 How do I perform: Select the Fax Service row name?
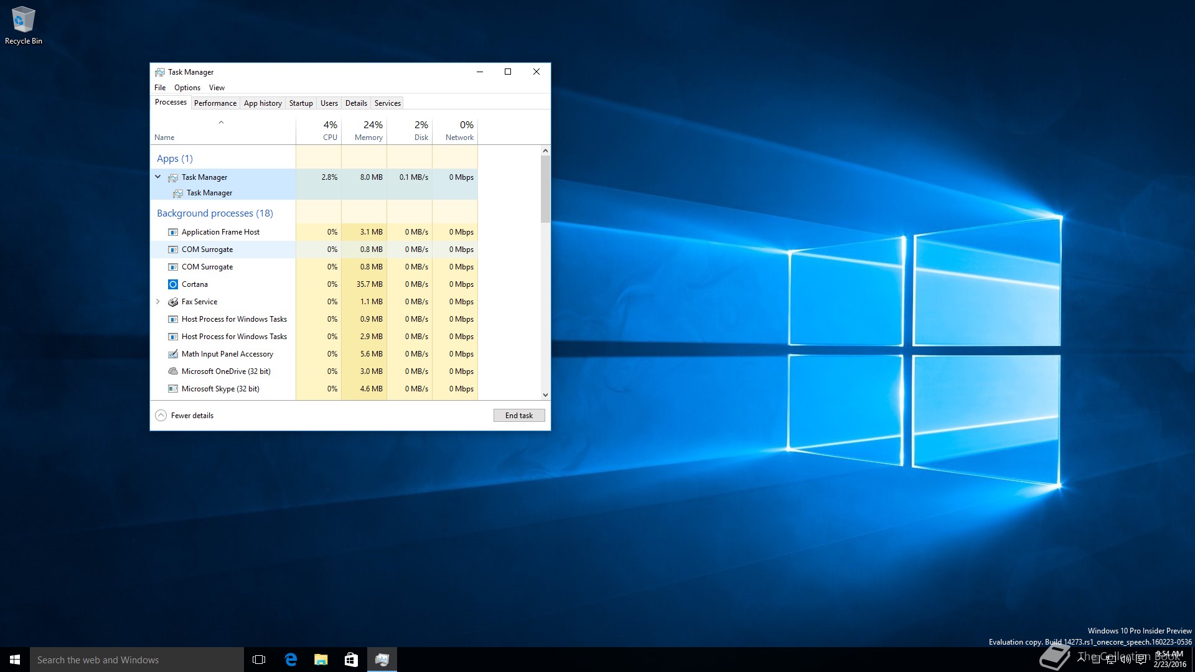[199, 302]
